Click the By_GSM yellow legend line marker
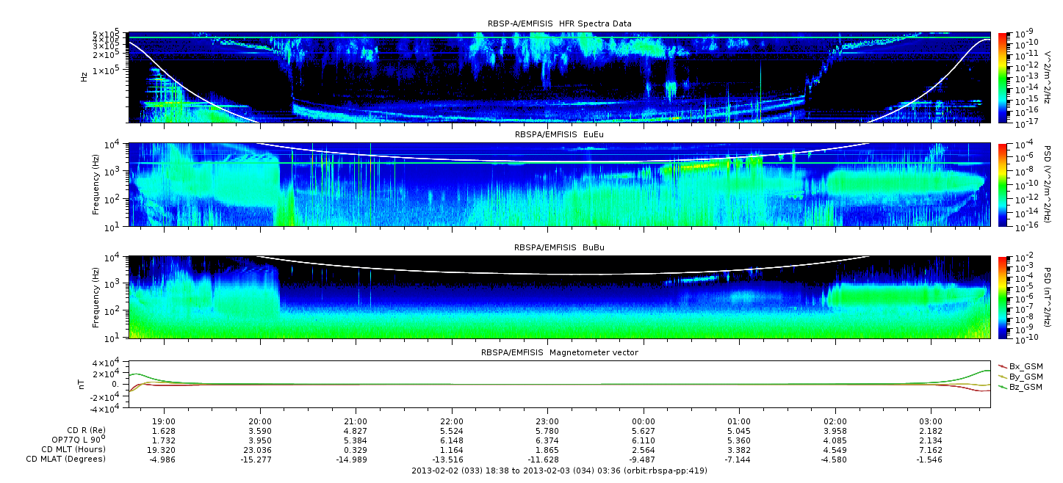1063x483 pixels. (x=1003, y=376)
